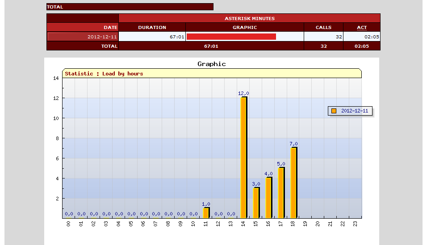
Task: Click the 0,0 value above hour 13
Action: click(x=231, y=214)
